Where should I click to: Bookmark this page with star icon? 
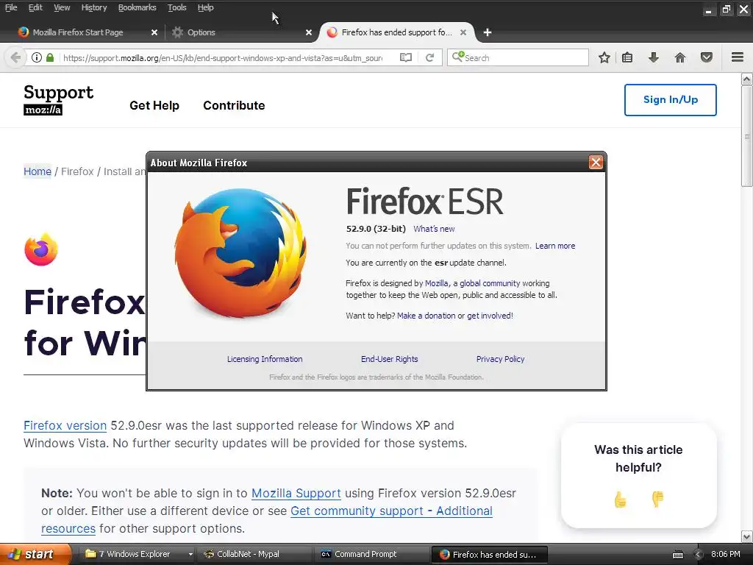[604, 57]
